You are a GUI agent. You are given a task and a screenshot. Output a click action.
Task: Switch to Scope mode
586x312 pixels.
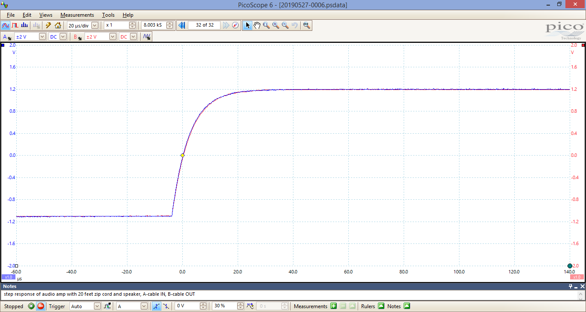pyautogui.click(x=6, y=25)
